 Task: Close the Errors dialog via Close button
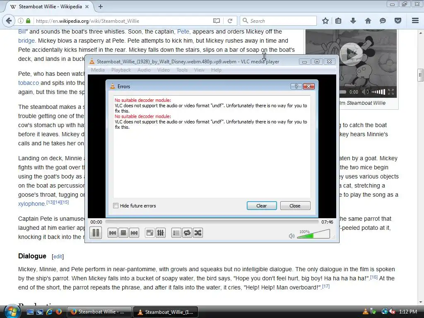[x=295, y=206]
